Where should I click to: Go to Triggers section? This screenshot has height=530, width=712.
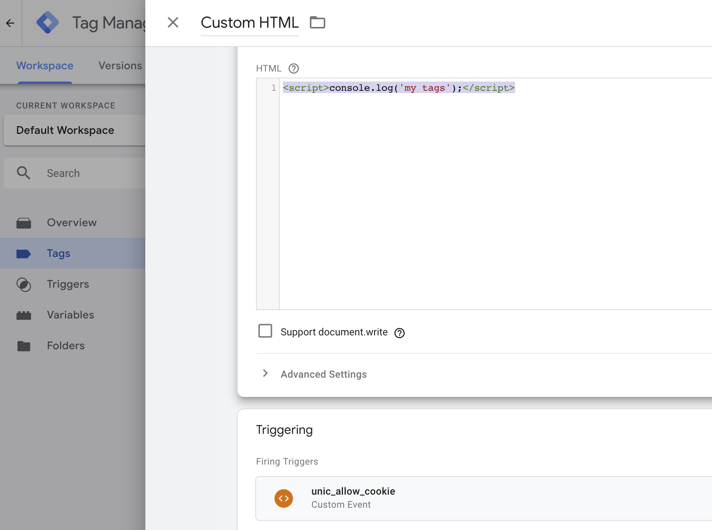(68, 284)
